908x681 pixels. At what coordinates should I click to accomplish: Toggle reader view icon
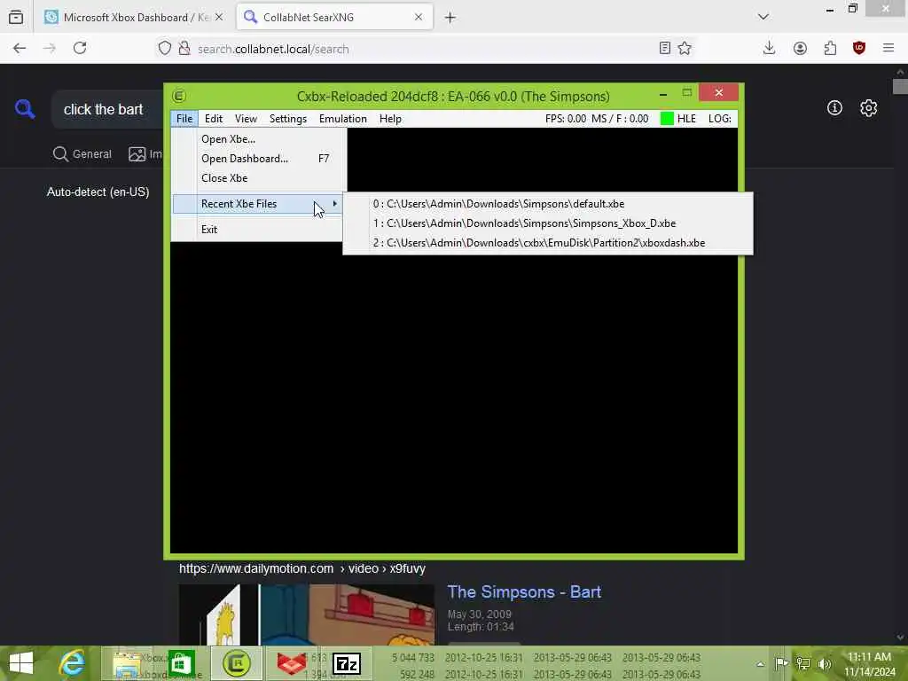pos(665,48)
